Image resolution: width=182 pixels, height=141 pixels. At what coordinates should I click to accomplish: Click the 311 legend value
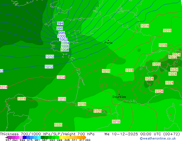point(74,140)
